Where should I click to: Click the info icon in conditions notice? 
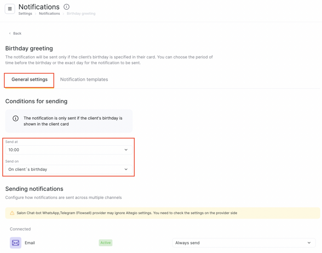coord(15,118)
